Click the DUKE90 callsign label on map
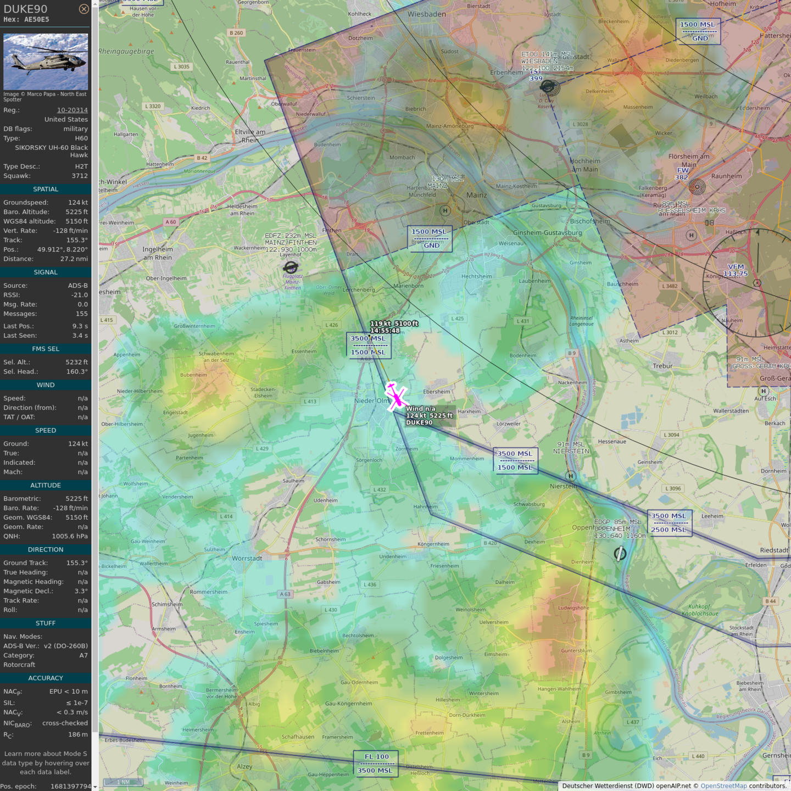The width and height of the screenshot is (791, 791). pyautogui.click(x=419, y=422)
